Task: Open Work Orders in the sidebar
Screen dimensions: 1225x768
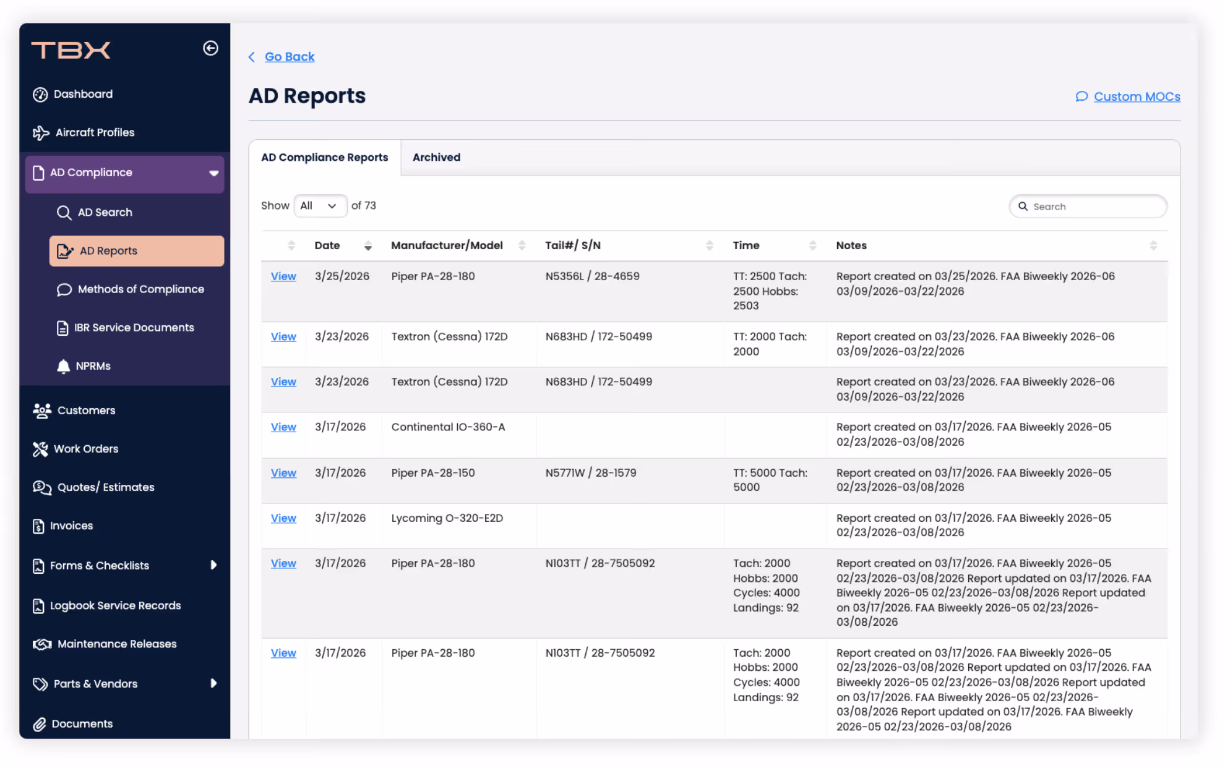Action: click(x=85, y=450)
